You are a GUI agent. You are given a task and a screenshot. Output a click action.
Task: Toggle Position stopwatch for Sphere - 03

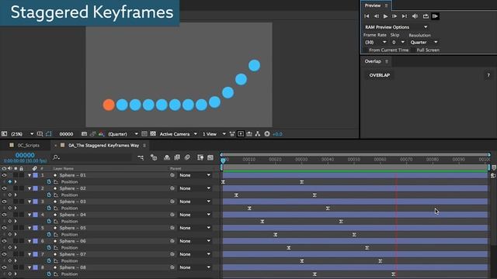tap(49, 208)
